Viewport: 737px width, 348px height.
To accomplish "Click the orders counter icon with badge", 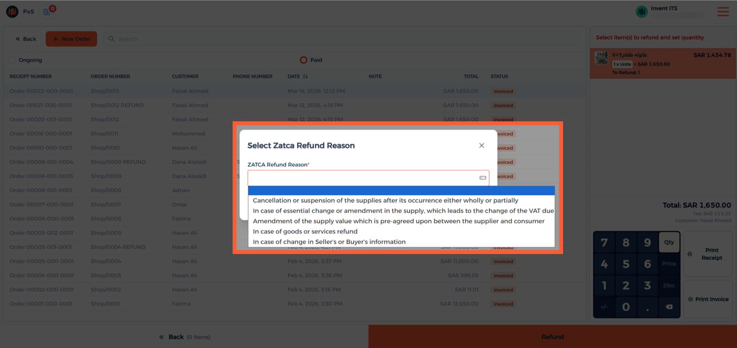I will (47, 11).
